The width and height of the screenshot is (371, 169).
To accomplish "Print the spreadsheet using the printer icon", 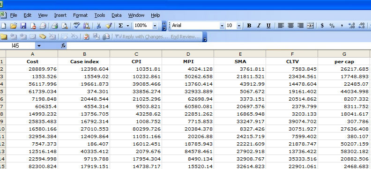I will coord(55,26).
